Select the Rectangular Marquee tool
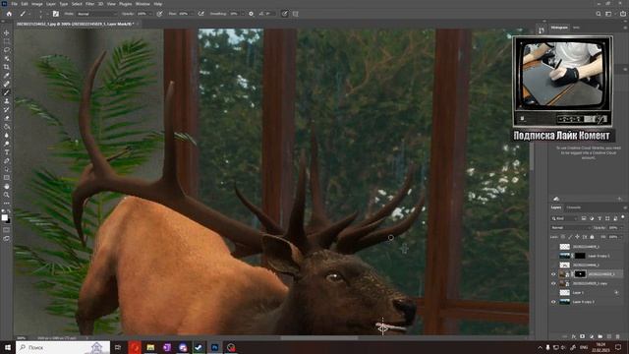The height and width of the screenshot is (354, 629). tap(7, 41)
